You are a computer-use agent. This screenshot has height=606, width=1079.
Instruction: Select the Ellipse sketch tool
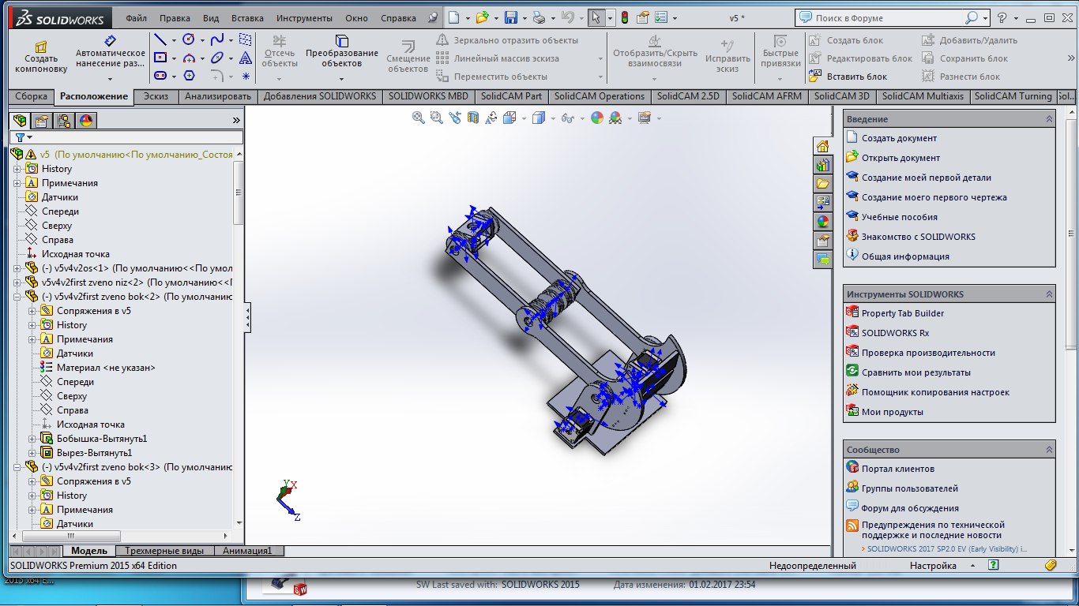pyautogui.click(x=217, y=58)
